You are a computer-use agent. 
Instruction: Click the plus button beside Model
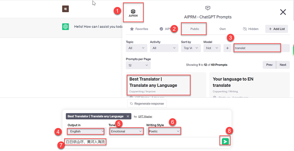(227, 48)
